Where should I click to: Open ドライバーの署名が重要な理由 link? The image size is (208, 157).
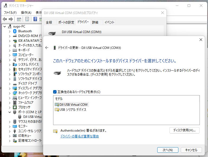click(80, 136)
